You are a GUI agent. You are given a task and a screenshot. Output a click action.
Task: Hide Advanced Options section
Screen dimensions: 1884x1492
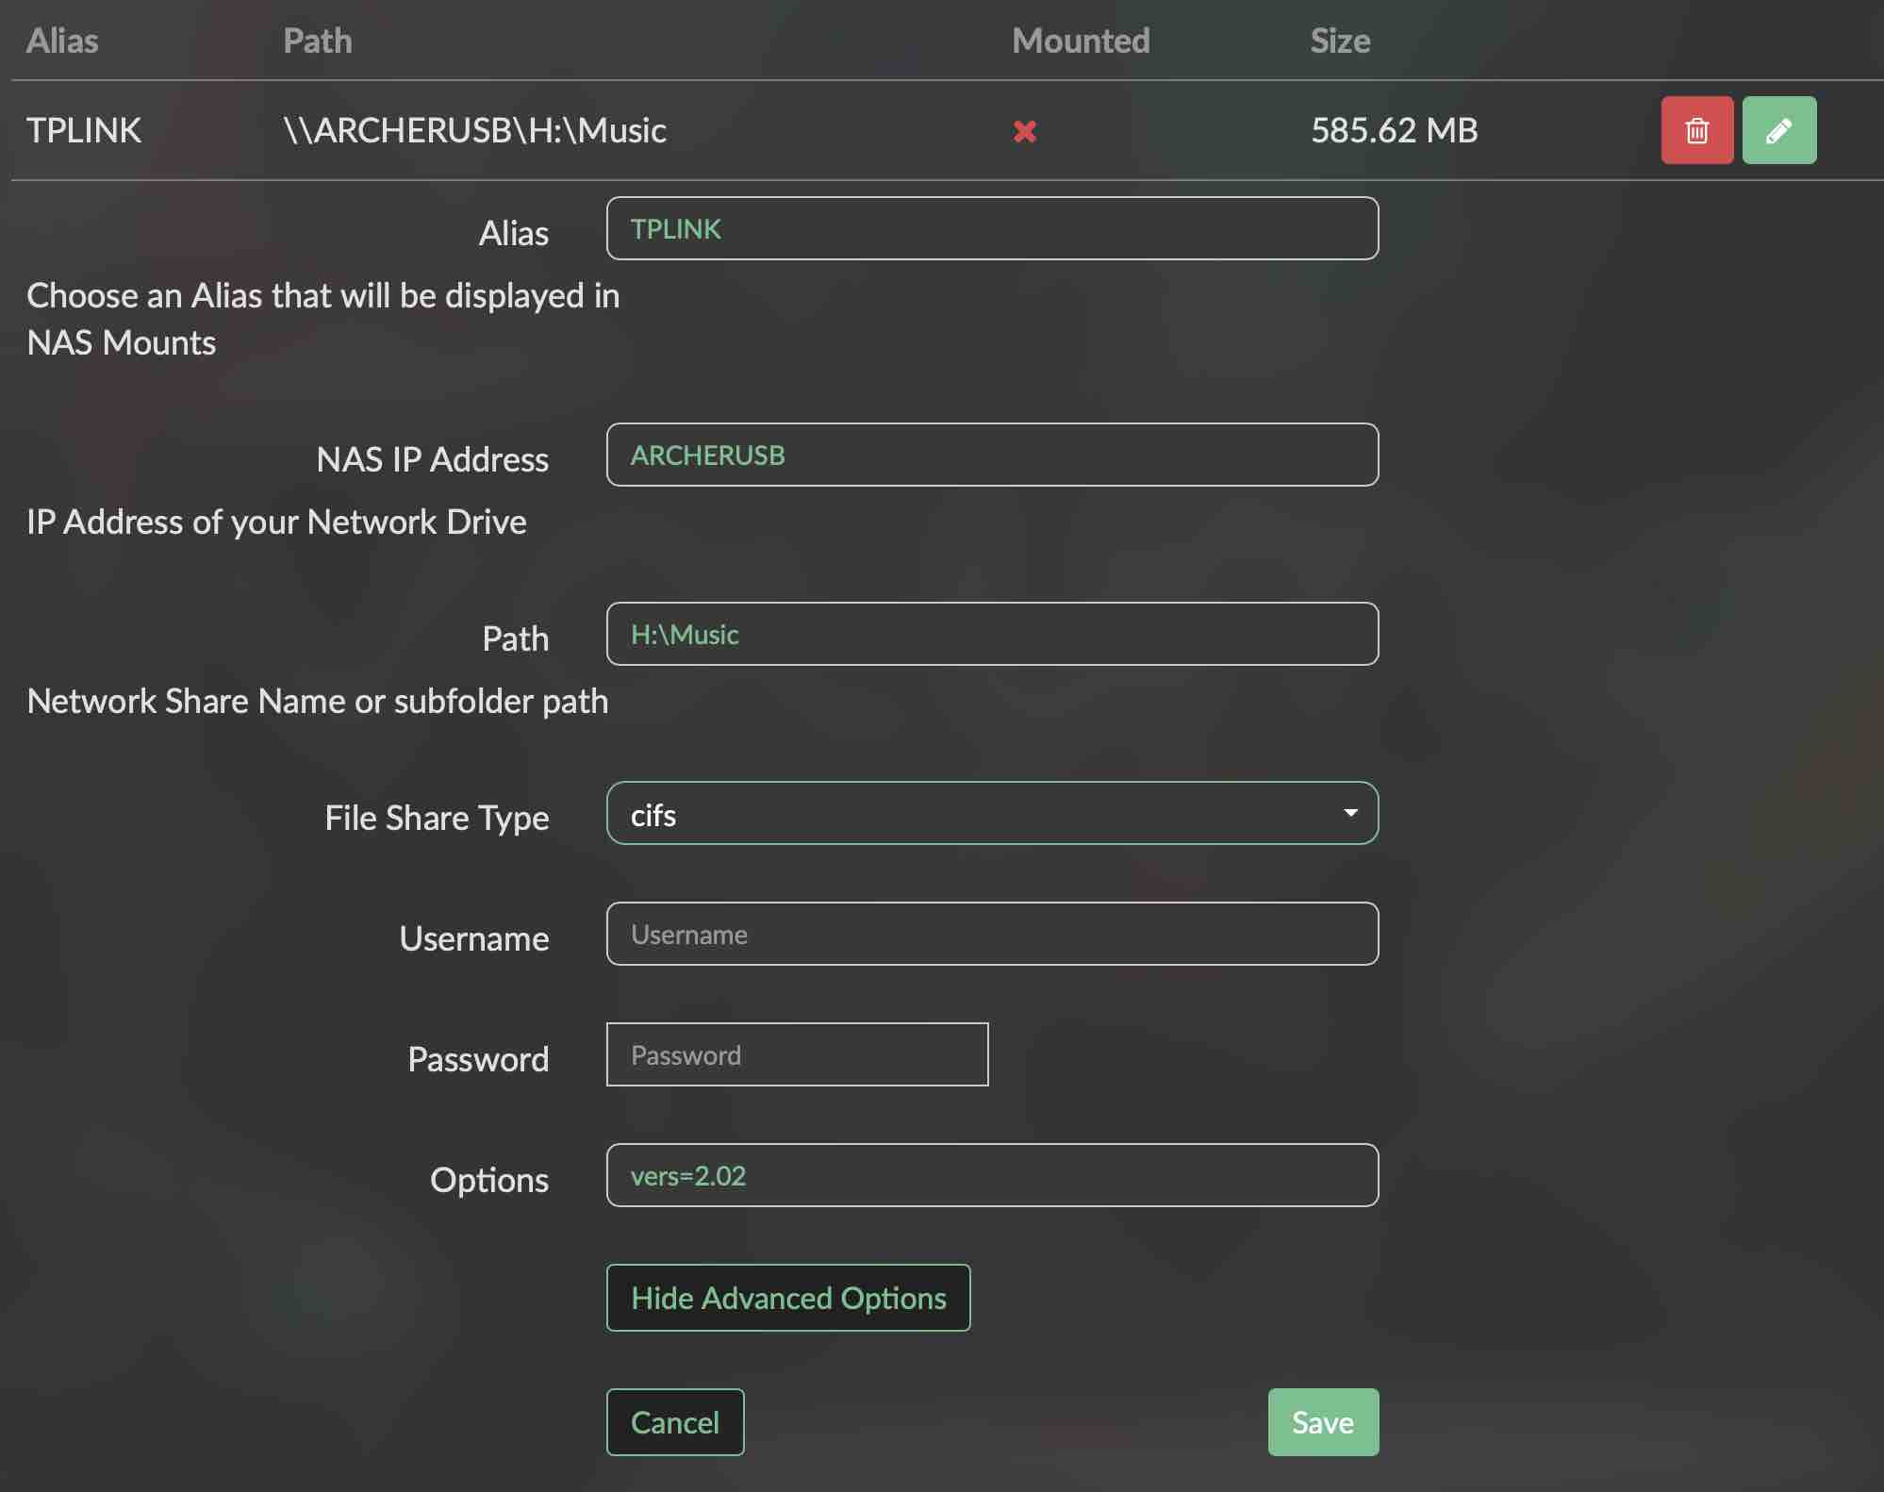pyautogui.click(x=787, y=1298)
